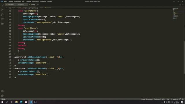This screenshot has height=104, width=185.
Task: Open the editor More Actions ellipsis
Action: 183,5
